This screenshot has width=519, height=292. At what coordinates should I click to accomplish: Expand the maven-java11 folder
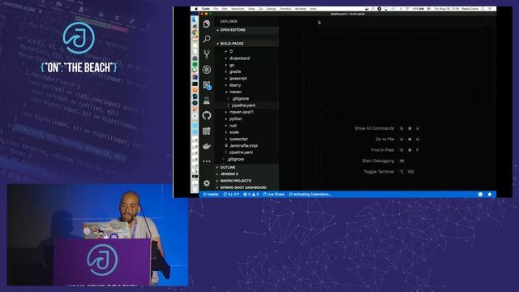tap(247, 112)
